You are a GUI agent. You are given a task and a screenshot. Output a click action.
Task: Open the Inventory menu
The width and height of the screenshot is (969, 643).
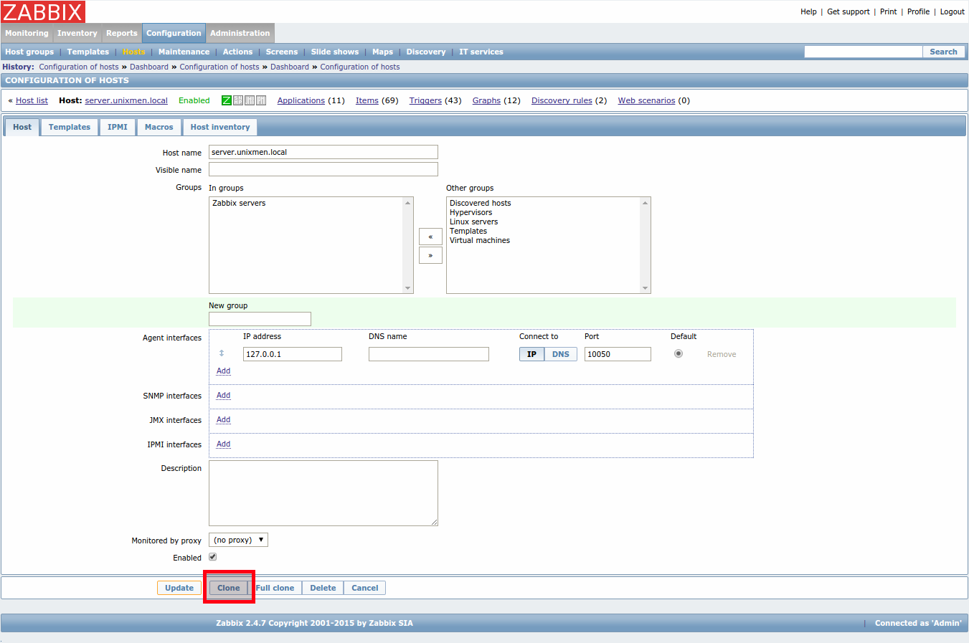(x=77, y=33)
